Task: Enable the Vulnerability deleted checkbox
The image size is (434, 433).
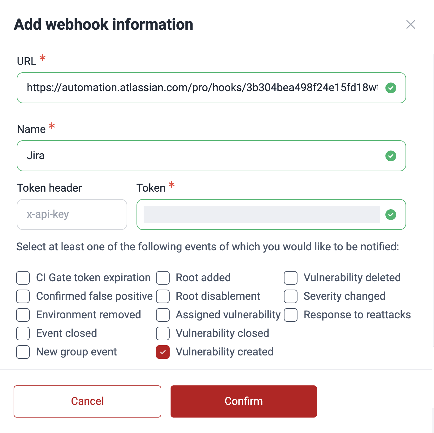Action: click(x=290, y=278)
